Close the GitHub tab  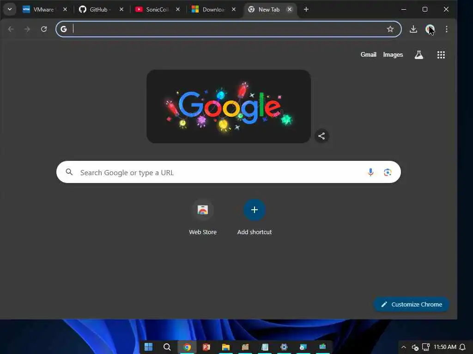121,9
